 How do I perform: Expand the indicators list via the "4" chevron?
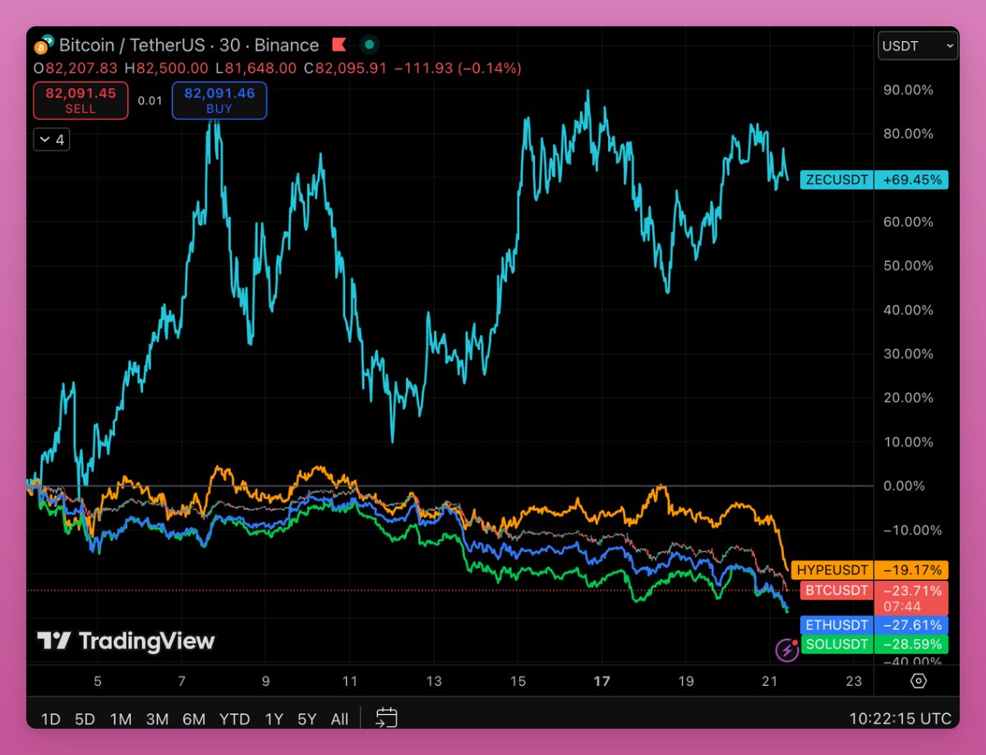coord(51,139)
